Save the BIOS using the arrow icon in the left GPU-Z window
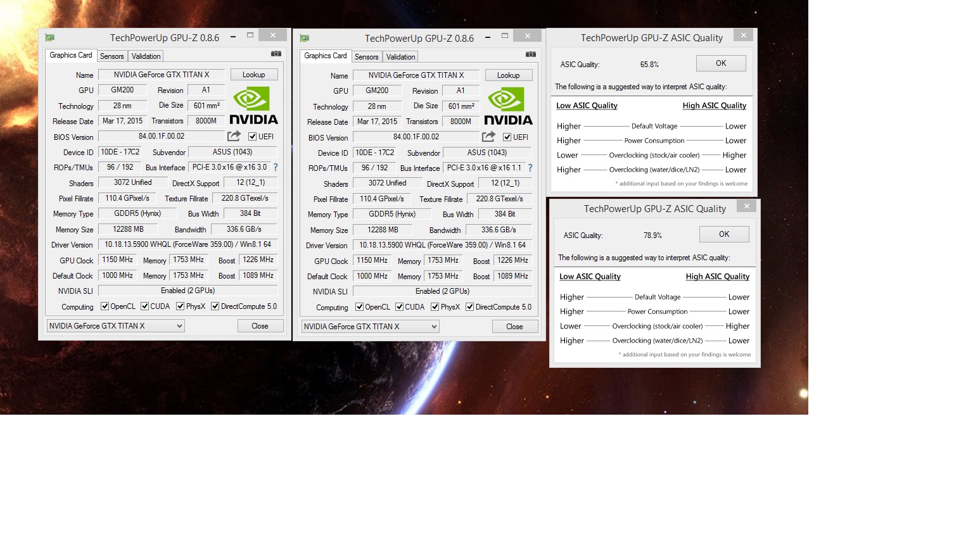The image size is (973, 547). tap(234, 136)
